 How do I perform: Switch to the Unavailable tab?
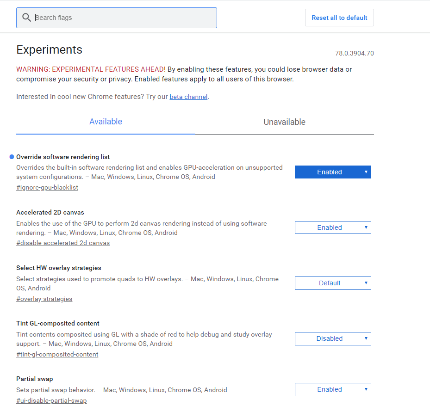click(284, 122)
